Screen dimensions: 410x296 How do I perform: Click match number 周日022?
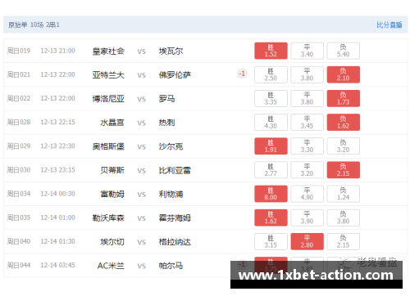point(19,98)
